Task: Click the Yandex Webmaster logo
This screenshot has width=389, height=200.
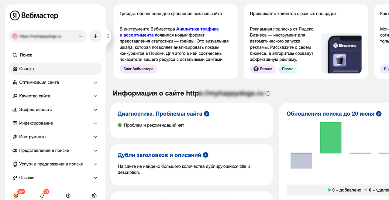Action: 34,15
